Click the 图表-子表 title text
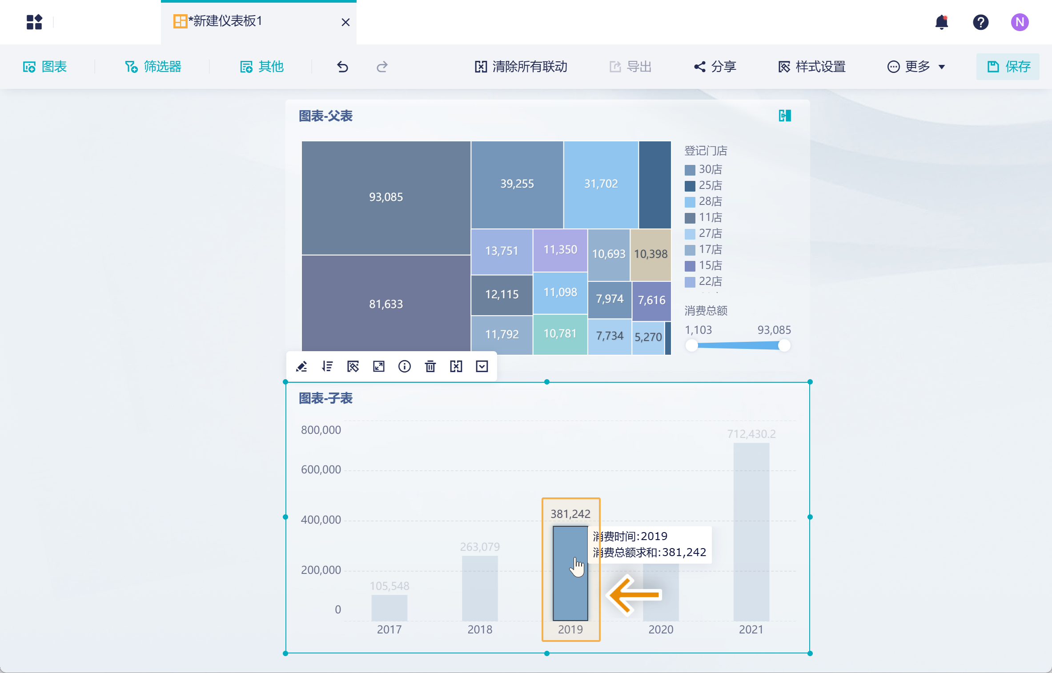 click(x=325, y=398)
